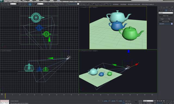Screen dimensions: 174x104
Task: Switch to the Modify command panel tab
Action: pos(161,7)
